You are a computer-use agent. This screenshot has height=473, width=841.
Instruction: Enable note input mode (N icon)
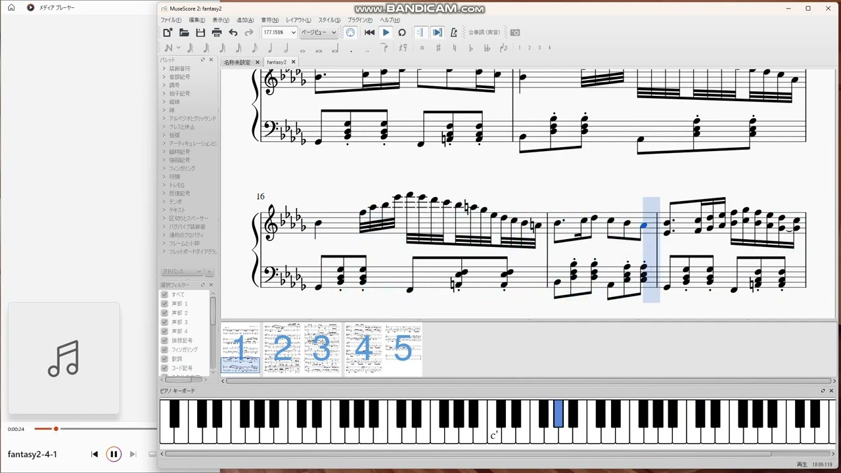169,48
